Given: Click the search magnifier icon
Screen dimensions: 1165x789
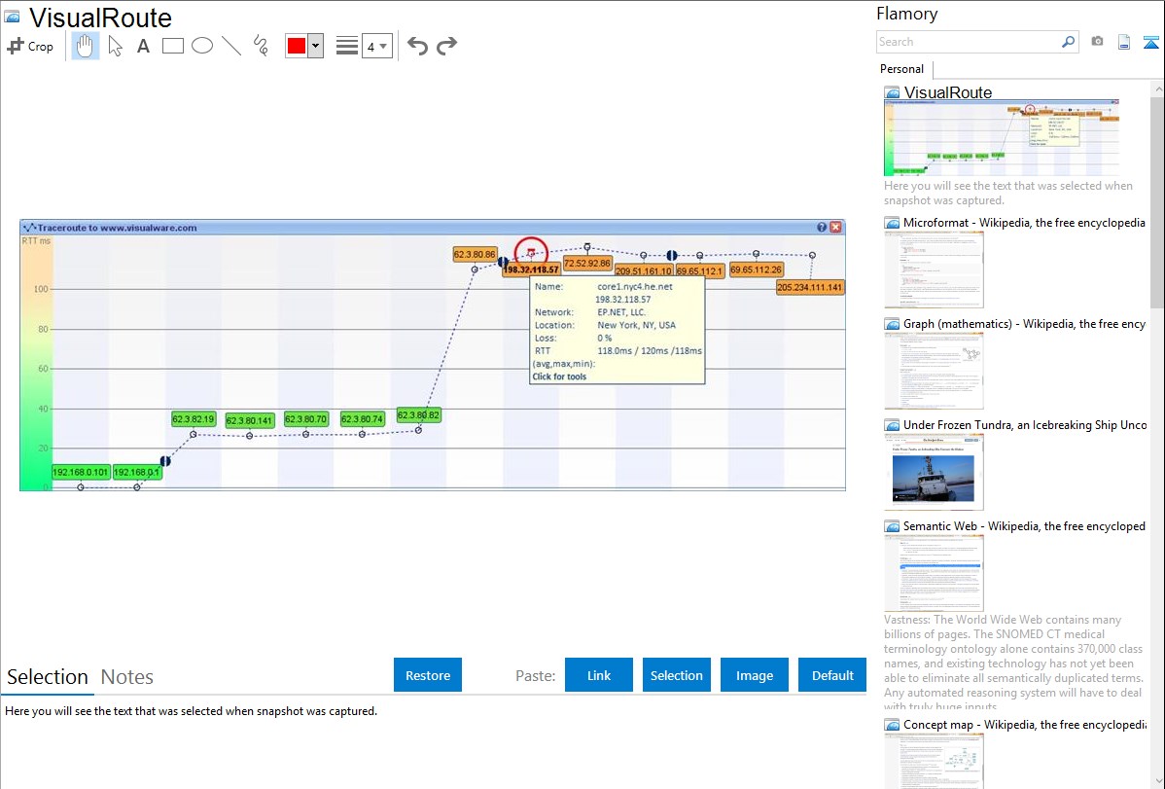Looking at the screenshot, I should (1069, 42).
